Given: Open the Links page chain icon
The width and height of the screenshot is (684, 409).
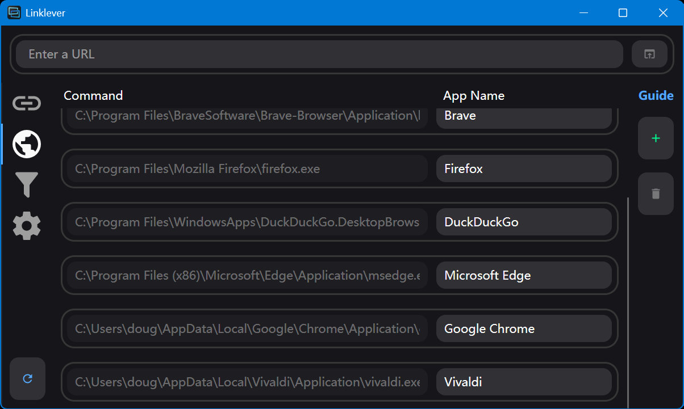Looking at the screenshot, I should [x=27, y=103].
